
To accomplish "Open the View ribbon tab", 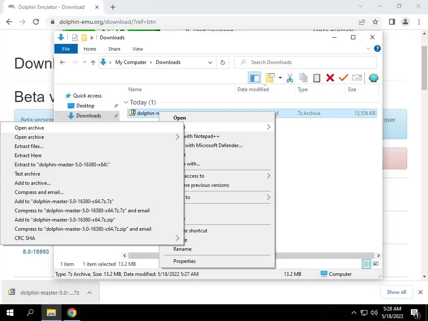I will (x=138, y=49).
